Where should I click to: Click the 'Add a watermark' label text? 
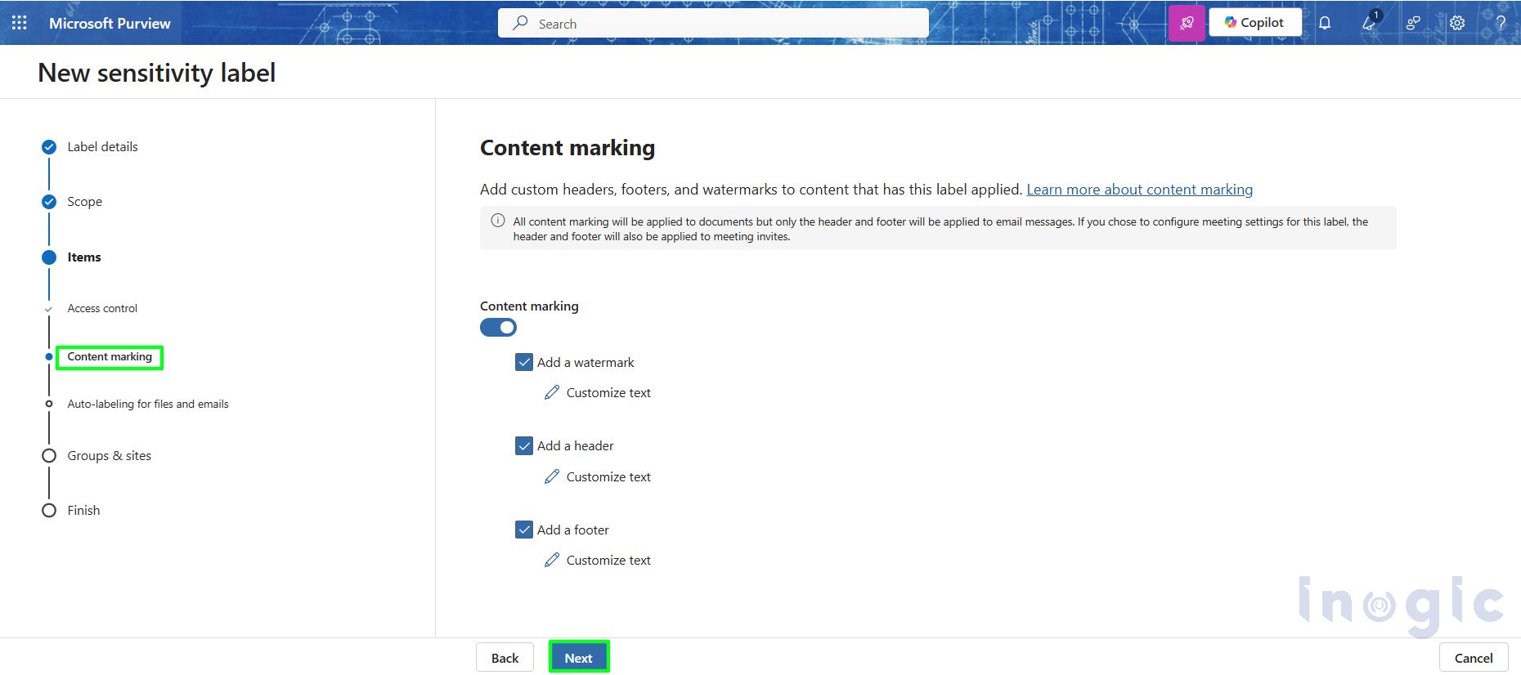pos(586,362)
